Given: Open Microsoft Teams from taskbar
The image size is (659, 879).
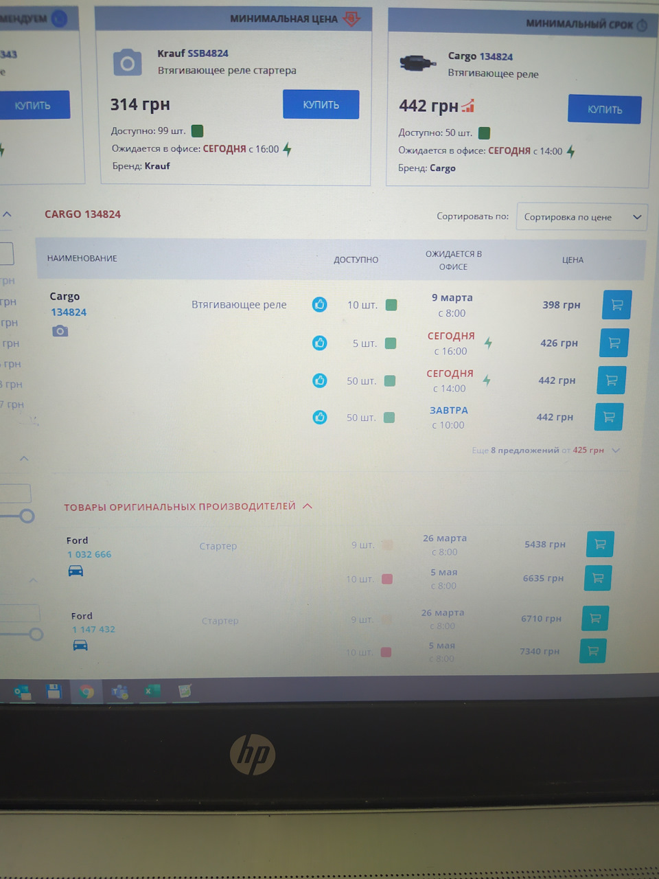Looking at the screenshot, I should click(x=120, y=692).
